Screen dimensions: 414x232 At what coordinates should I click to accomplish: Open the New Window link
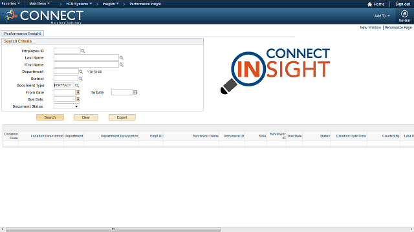coord(370,27)
